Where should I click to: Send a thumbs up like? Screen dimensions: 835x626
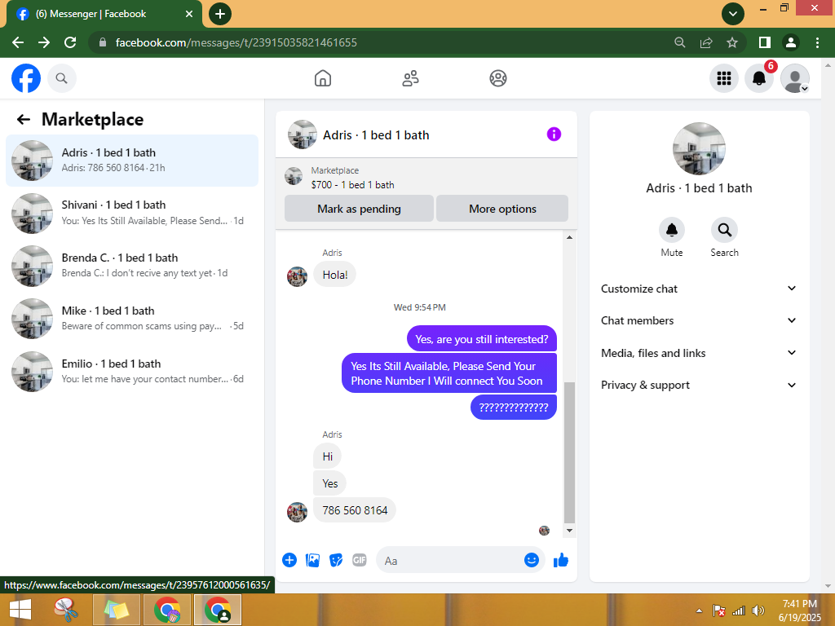[x=561, y=560]
